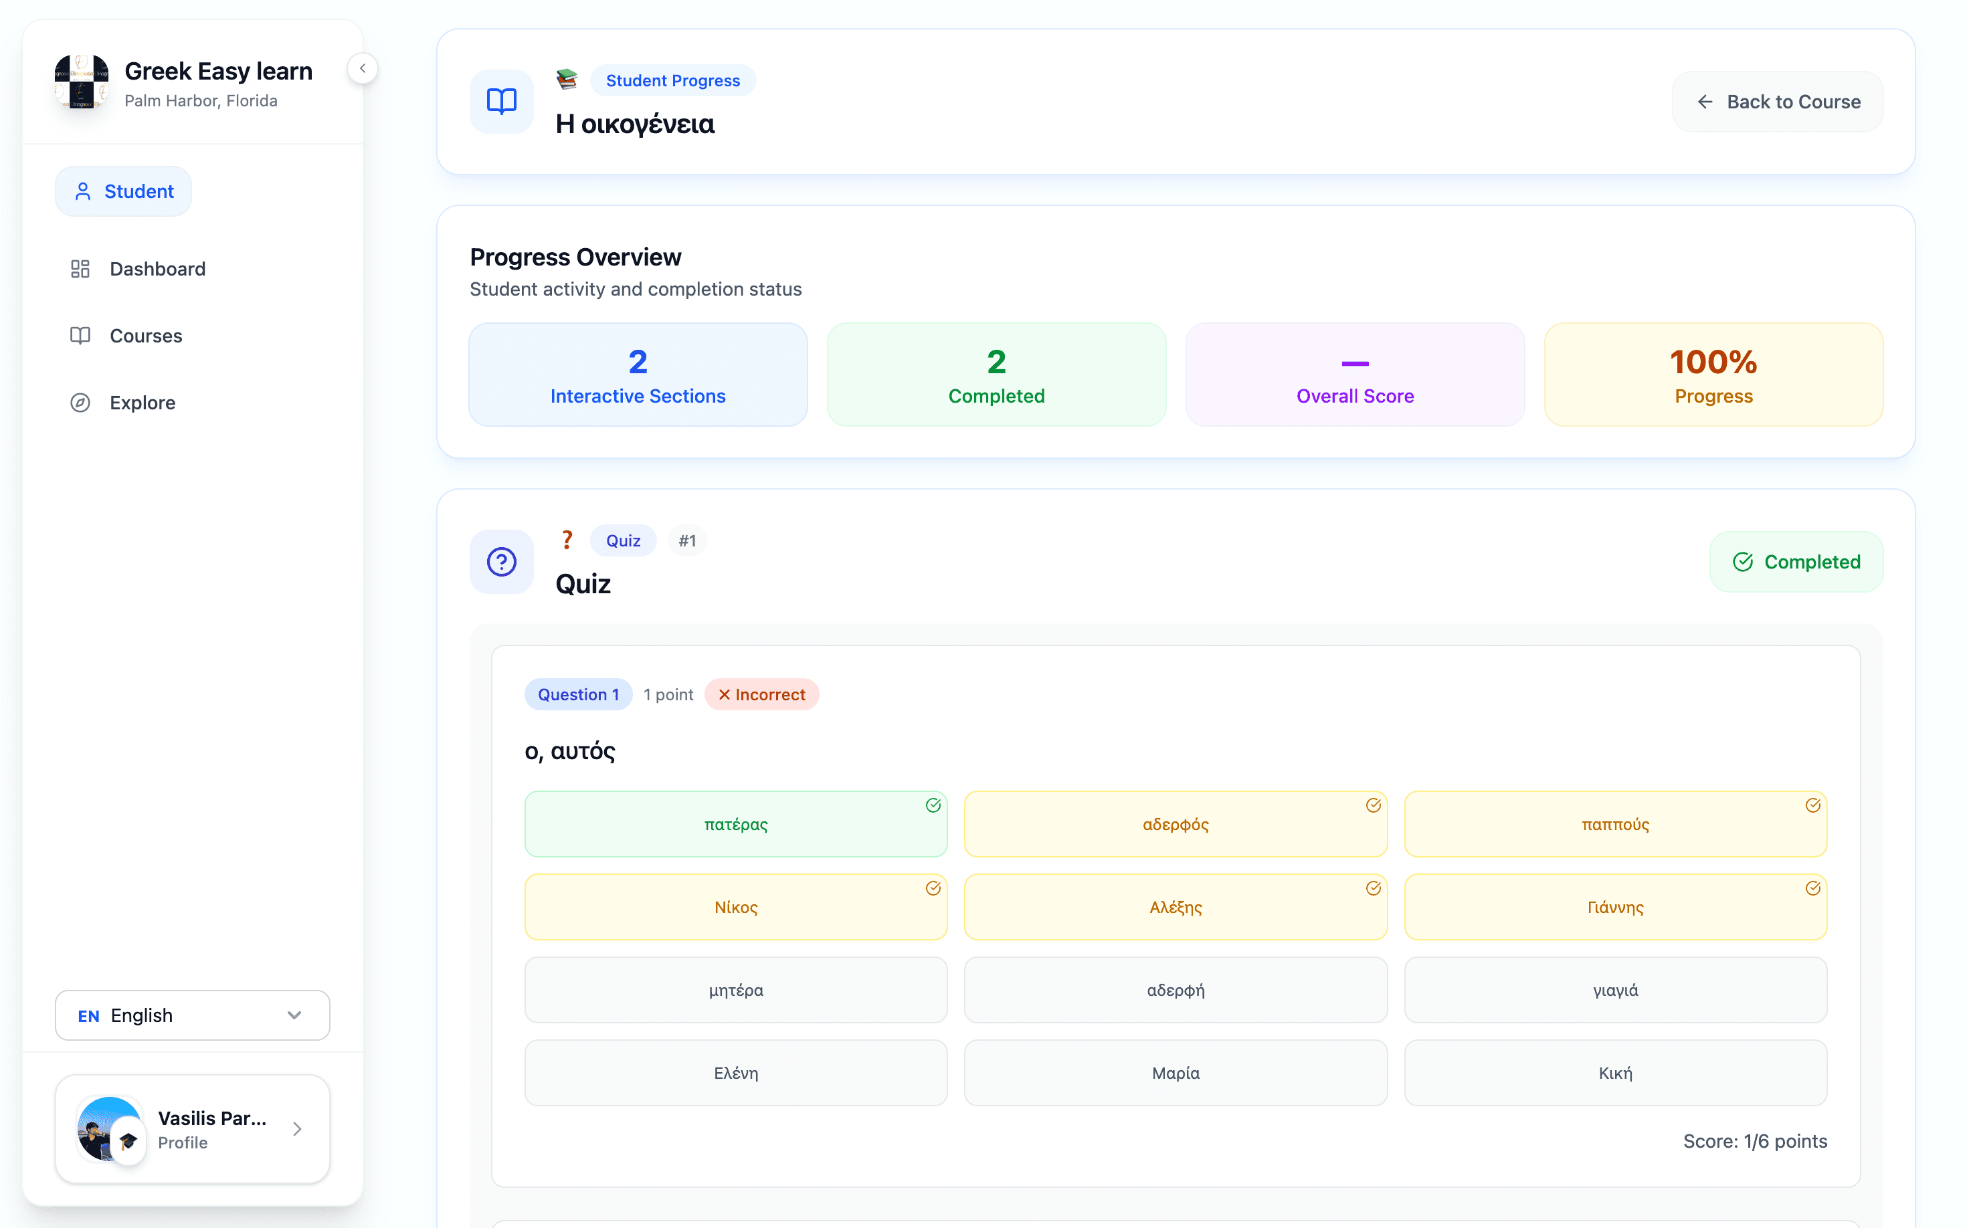Collapse the sidebar using the chevron button
The width and height of the screenshot is (1967, 1228).
pyautogui.click(x=363, y=68)
